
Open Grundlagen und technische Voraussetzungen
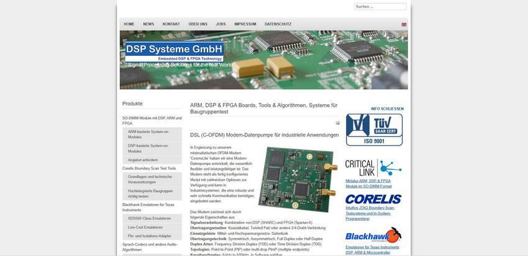click(152, 179)
